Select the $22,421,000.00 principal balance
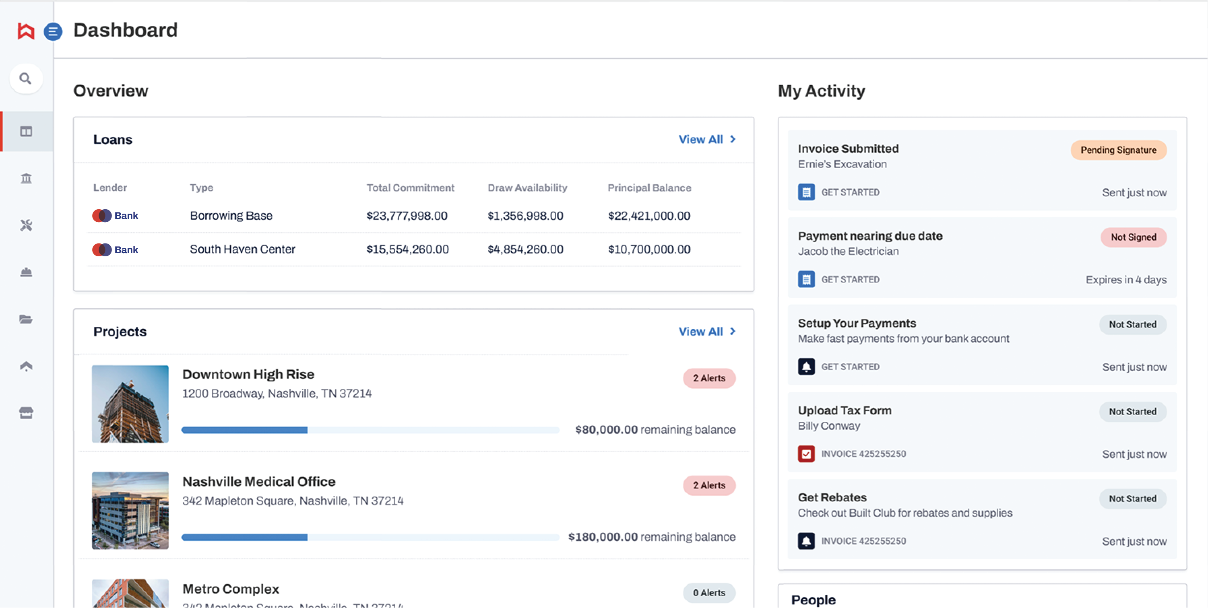Image resolution: width=1208 pixels, height=608 pixels. 650,216
